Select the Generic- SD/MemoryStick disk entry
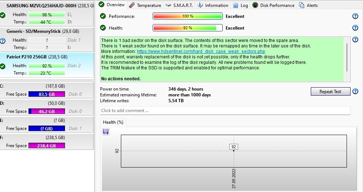 coord(47,39)
